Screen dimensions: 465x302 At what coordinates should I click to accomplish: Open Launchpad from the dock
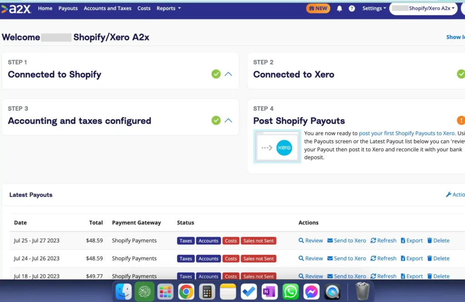[x=165, y=292]
